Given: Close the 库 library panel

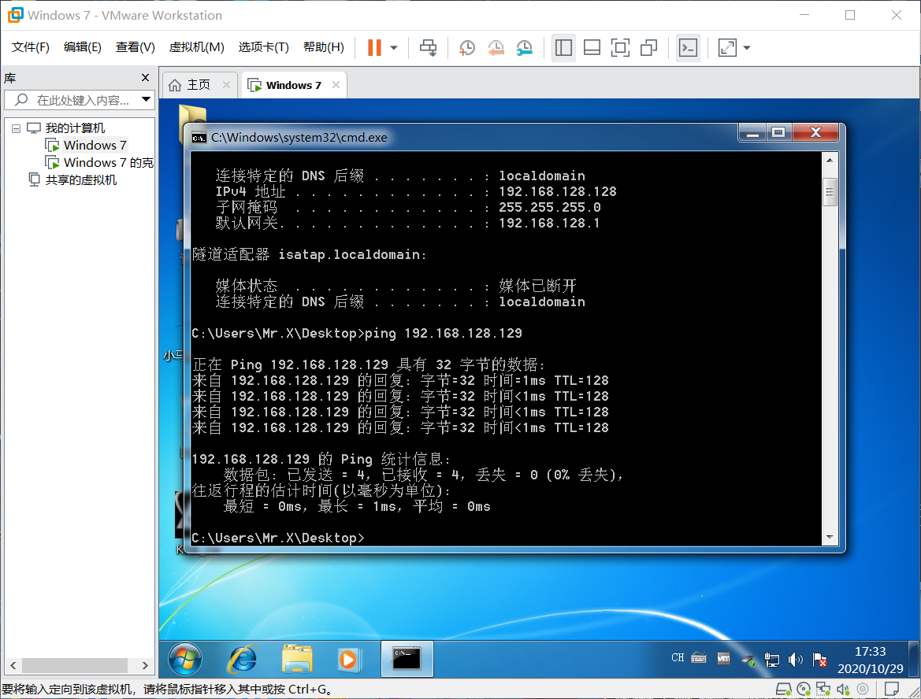Looking at the screenshot, I should (x=146, y=77).
